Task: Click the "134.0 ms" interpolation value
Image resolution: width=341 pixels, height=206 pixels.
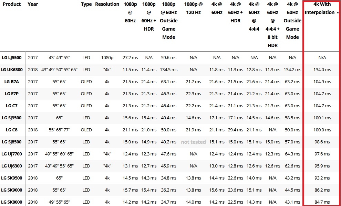Action: 322,70
